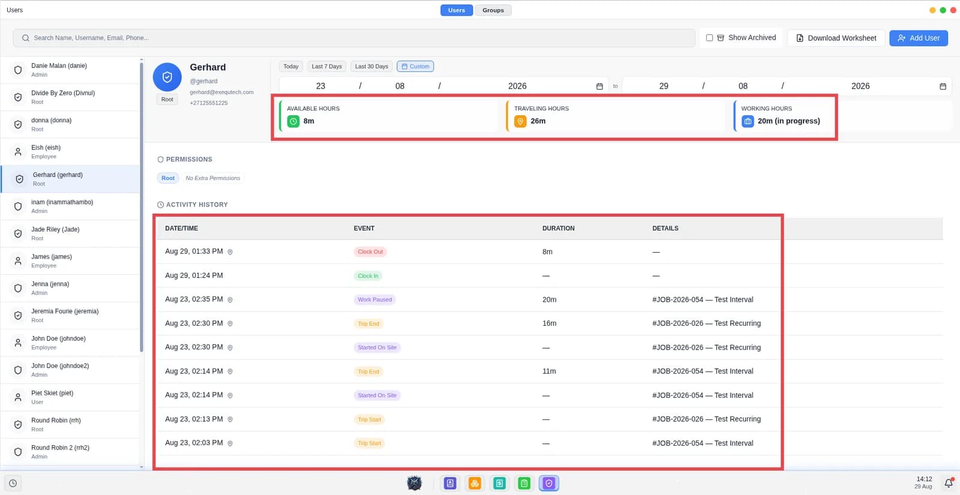Select inam (inammathambo) user
This screenshot has height=495, width=960.
point(70,206)
